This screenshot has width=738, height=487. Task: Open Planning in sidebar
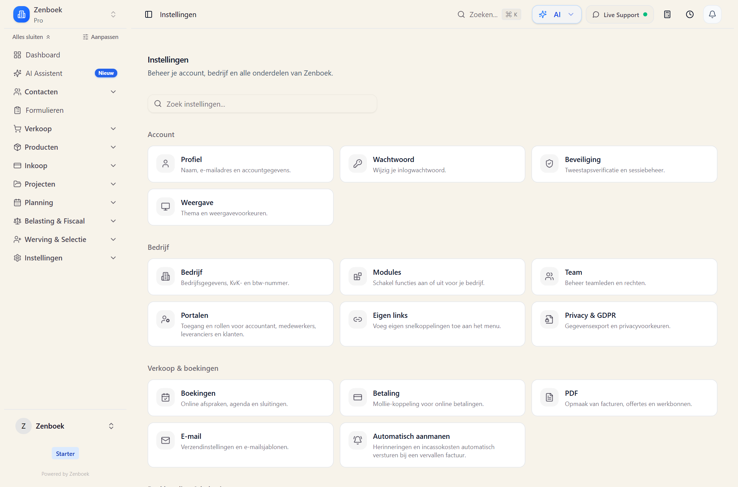click(x=65, y=202)
